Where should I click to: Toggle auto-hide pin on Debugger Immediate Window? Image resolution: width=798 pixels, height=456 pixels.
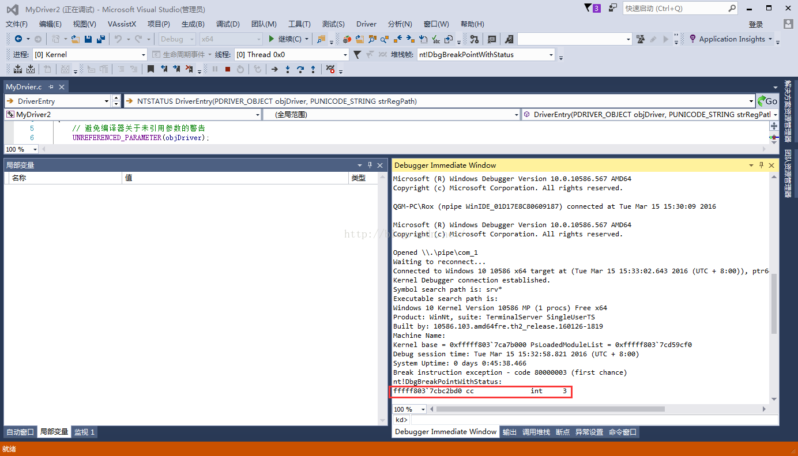click(x=761, y=165)
